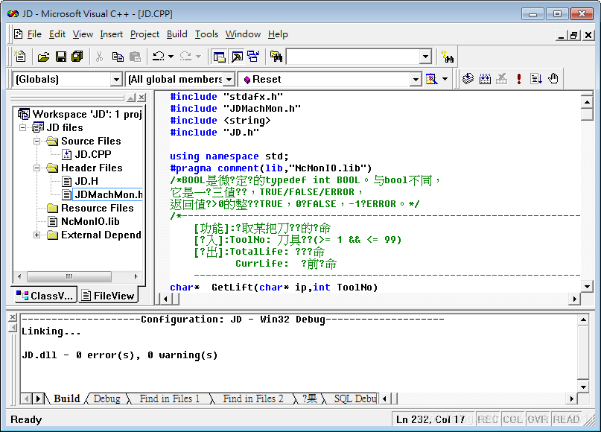Click the Go debug icon
The image size is (601, 432).
tap(536, 79)
